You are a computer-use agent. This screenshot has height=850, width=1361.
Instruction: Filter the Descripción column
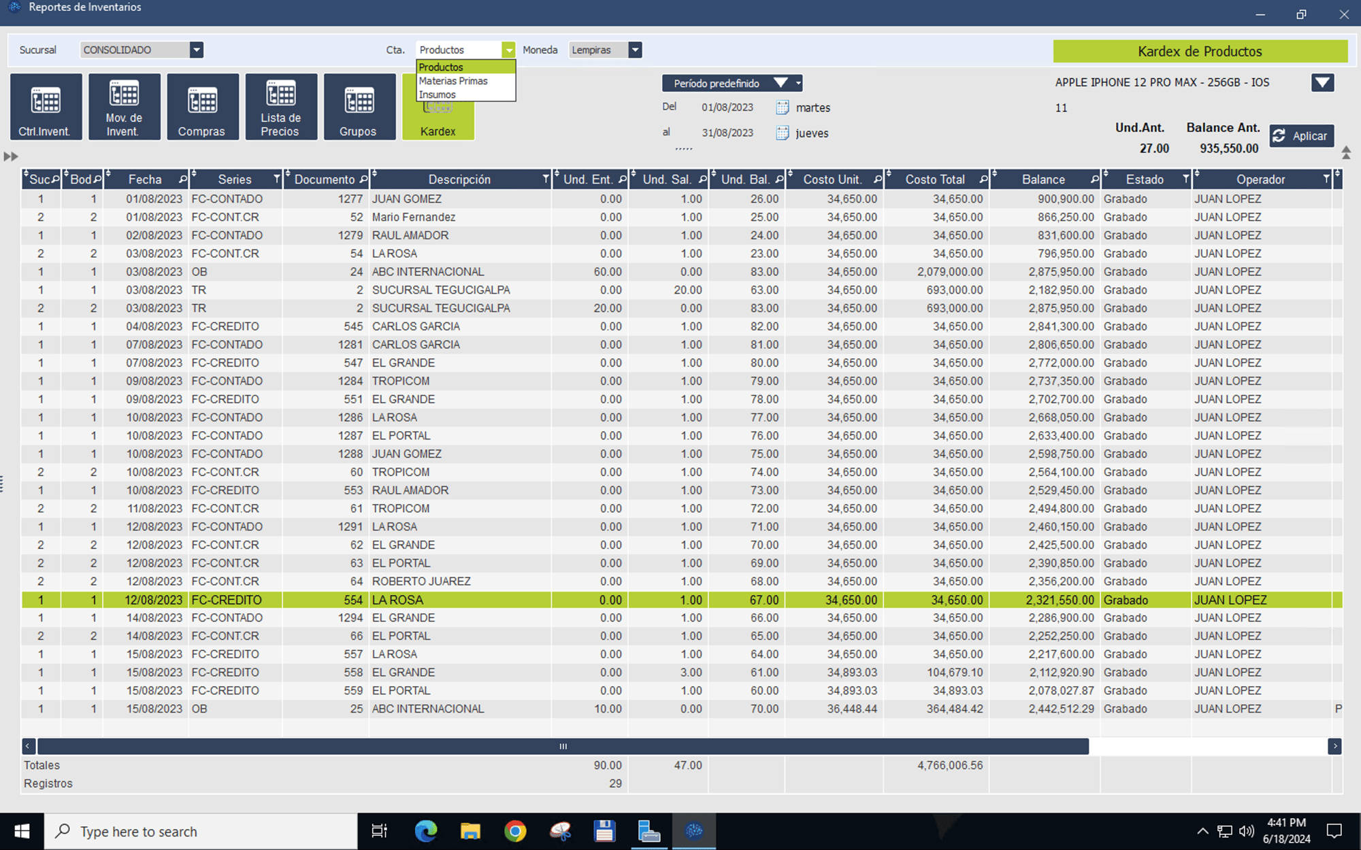tap(545, 180)
